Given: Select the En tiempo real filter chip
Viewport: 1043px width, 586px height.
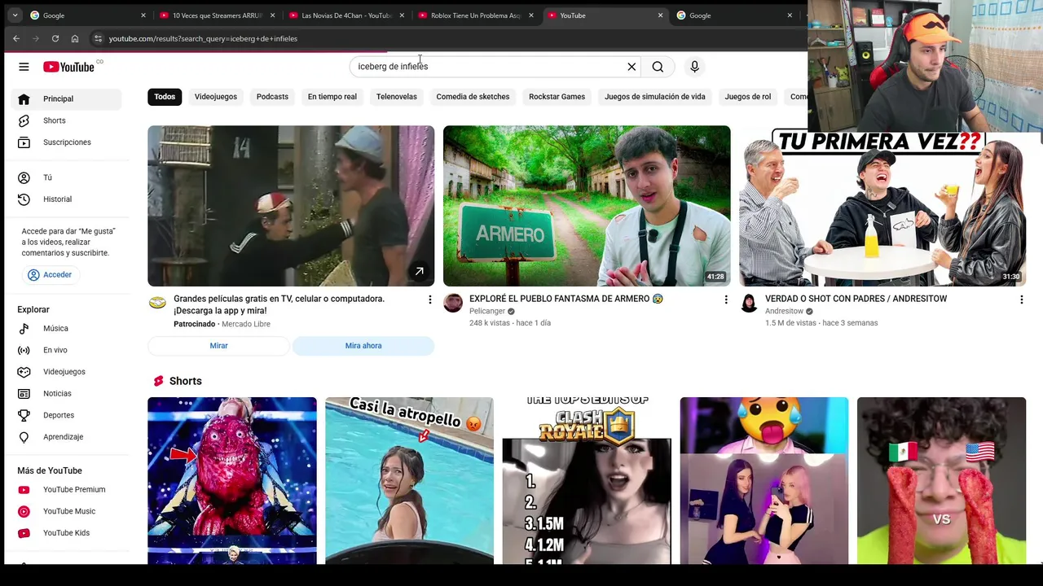Looking at the screenshot, I should [x=332, y=97].
